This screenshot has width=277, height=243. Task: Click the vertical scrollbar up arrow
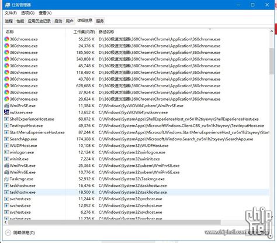pyautogui.click(x=272, y=31)
